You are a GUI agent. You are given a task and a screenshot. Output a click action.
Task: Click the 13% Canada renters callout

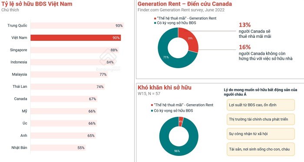coord(255,30)
